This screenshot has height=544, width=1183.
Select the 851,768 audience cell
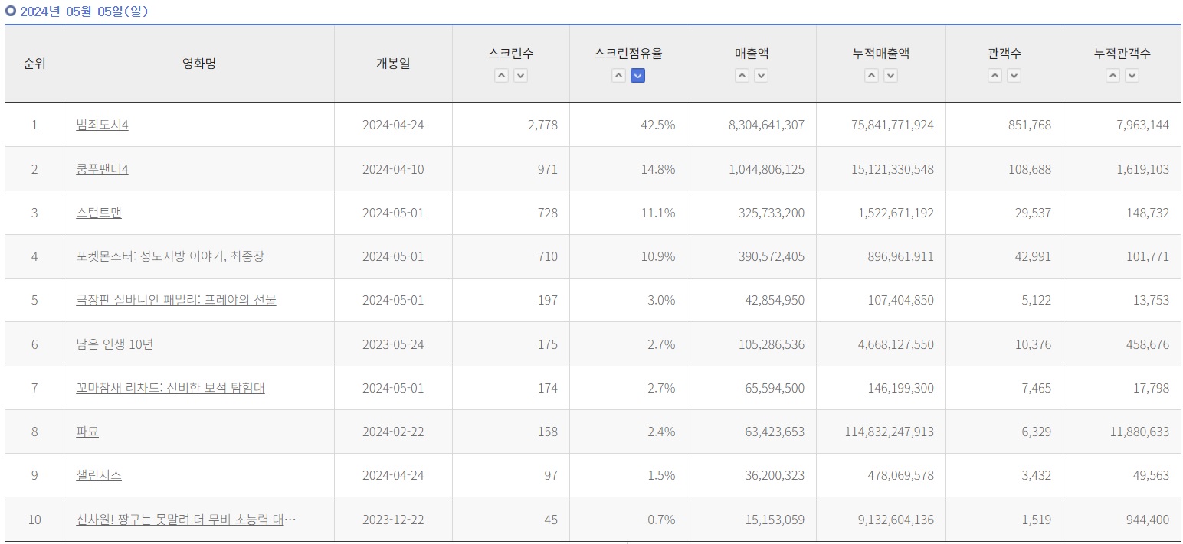[1004, 125]
